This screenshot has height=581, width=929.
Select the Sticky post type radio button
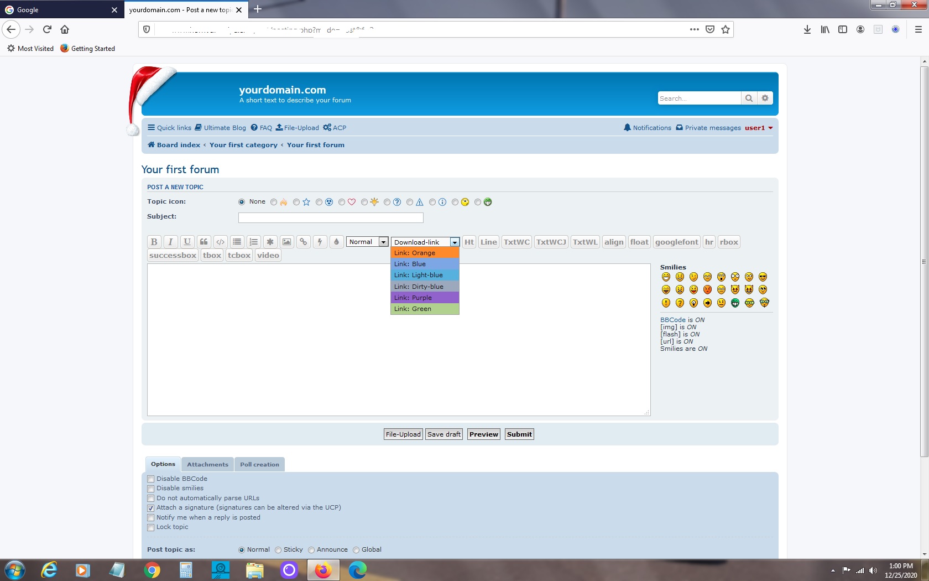278,550
